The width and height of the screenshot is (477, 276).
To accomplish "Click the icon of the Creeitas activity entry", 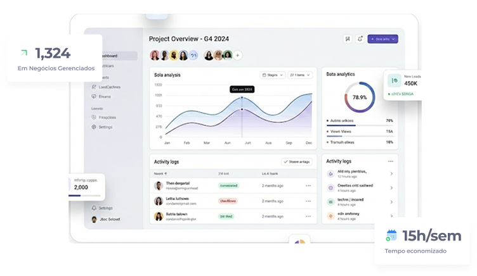I will [330, 188].
